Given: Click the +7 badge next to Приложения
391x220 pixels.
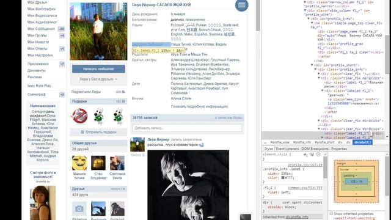Looking at the screenshot, I should (62, 64).
